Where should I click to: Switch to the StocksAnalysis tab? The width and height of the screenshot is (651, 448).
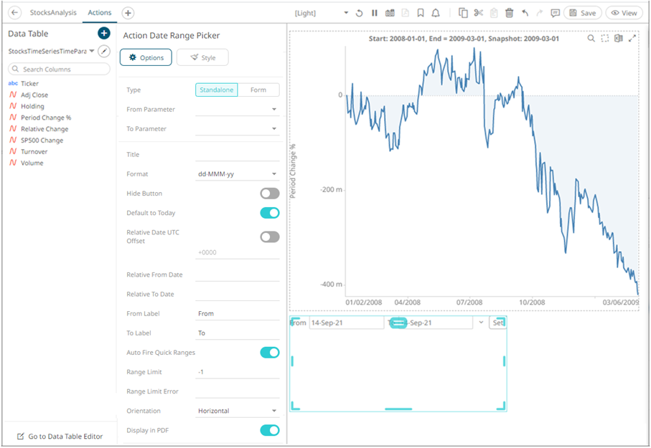pos(53,13)
